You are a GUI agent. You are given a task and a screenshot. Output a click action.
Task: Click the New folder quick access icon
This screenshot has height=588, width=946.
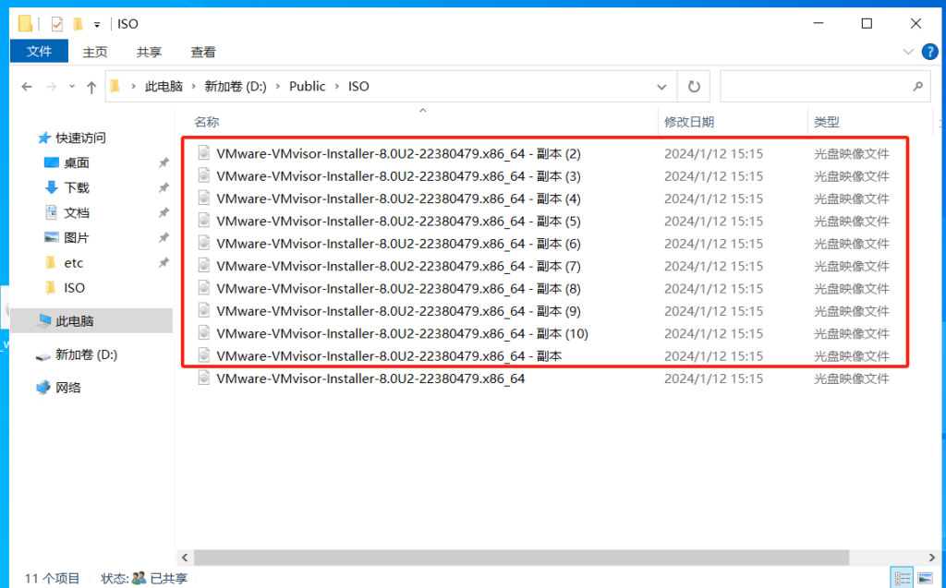78,24
